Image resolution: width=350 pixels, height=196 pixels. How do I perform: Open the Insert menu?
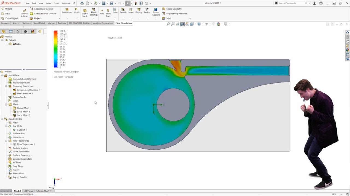[49, 4]
